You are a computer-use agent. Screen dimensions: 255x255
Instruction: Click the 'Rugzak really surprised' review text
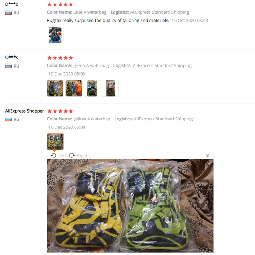108,20
